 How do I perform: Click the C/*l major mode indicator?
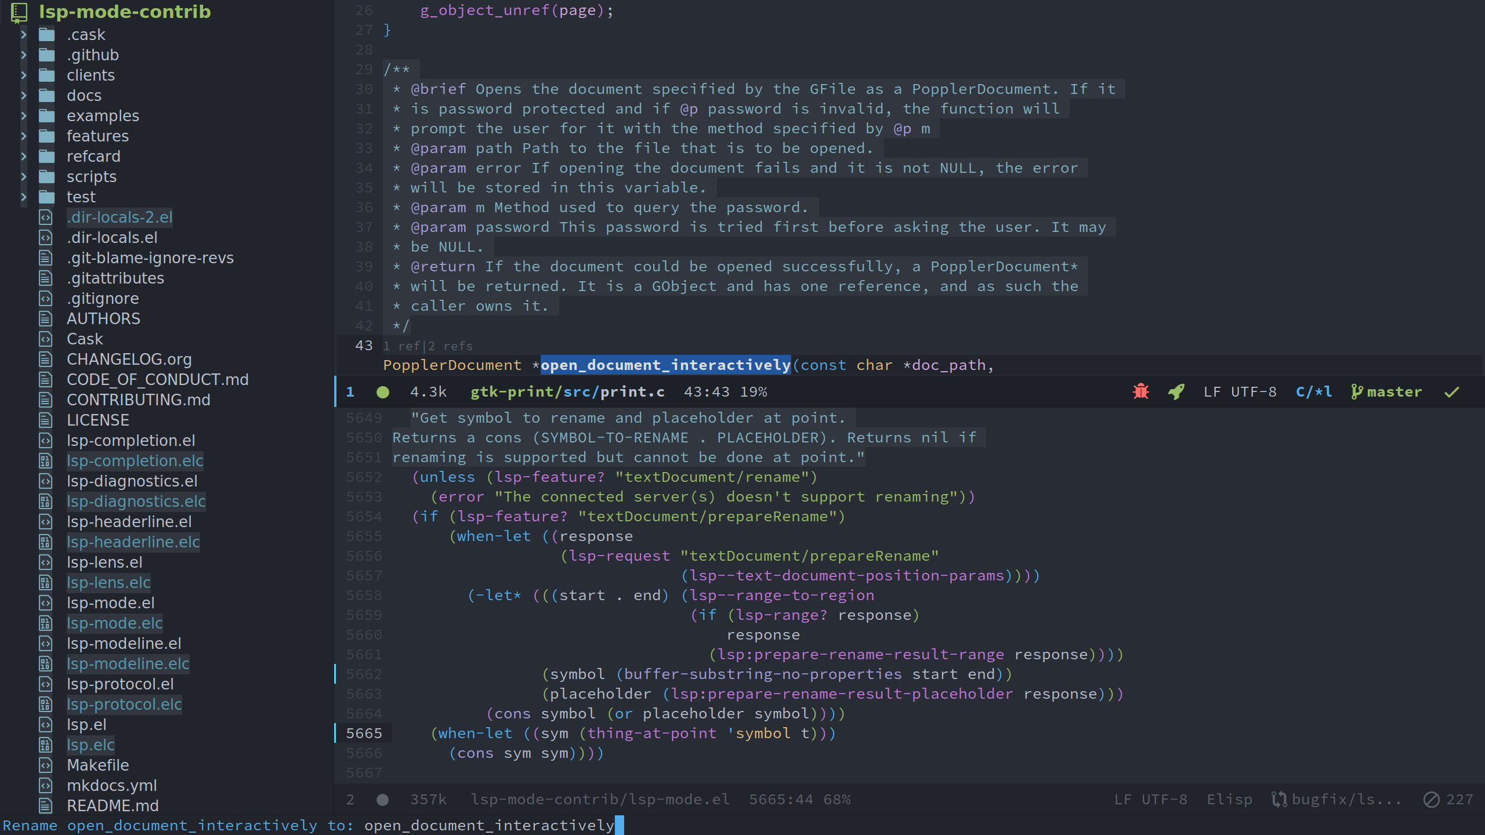pyautogui.click(x=1313, y=392)
